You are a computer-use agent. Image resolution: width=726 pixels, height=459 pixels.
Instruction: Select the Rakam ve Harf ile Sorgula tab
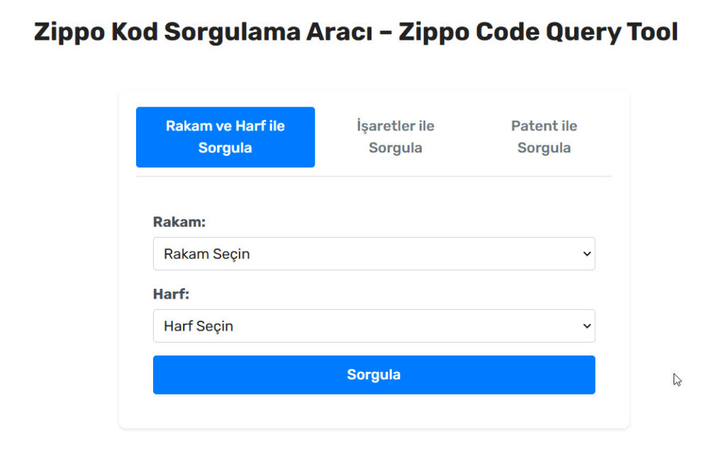[x=225, y=137]
